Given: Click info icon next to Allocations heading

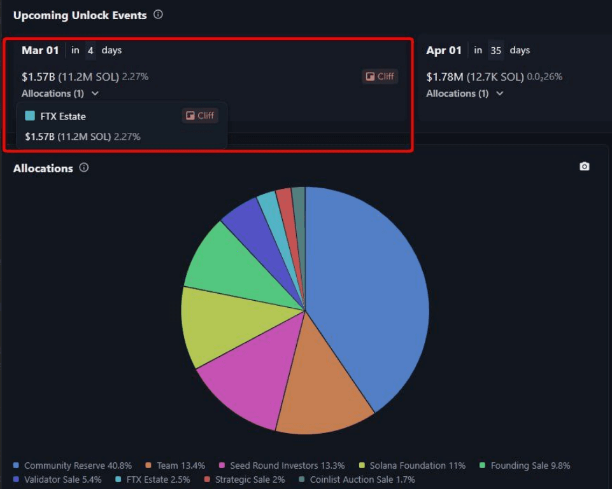Looking at the screenshot, I should tap(84, 168).
